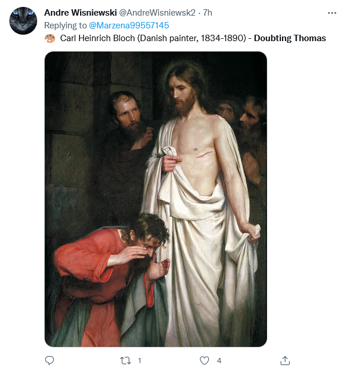Open the reply comment bubble icon
The height and width of the screenshot is (373, 347).
[49, 360]
